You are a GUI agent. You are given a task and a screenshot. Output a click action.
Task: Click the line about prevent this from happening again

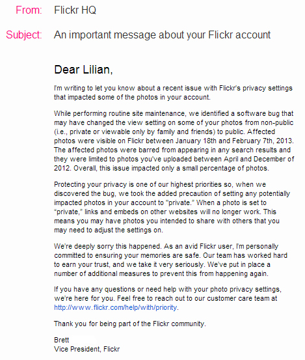coord(161,273)
